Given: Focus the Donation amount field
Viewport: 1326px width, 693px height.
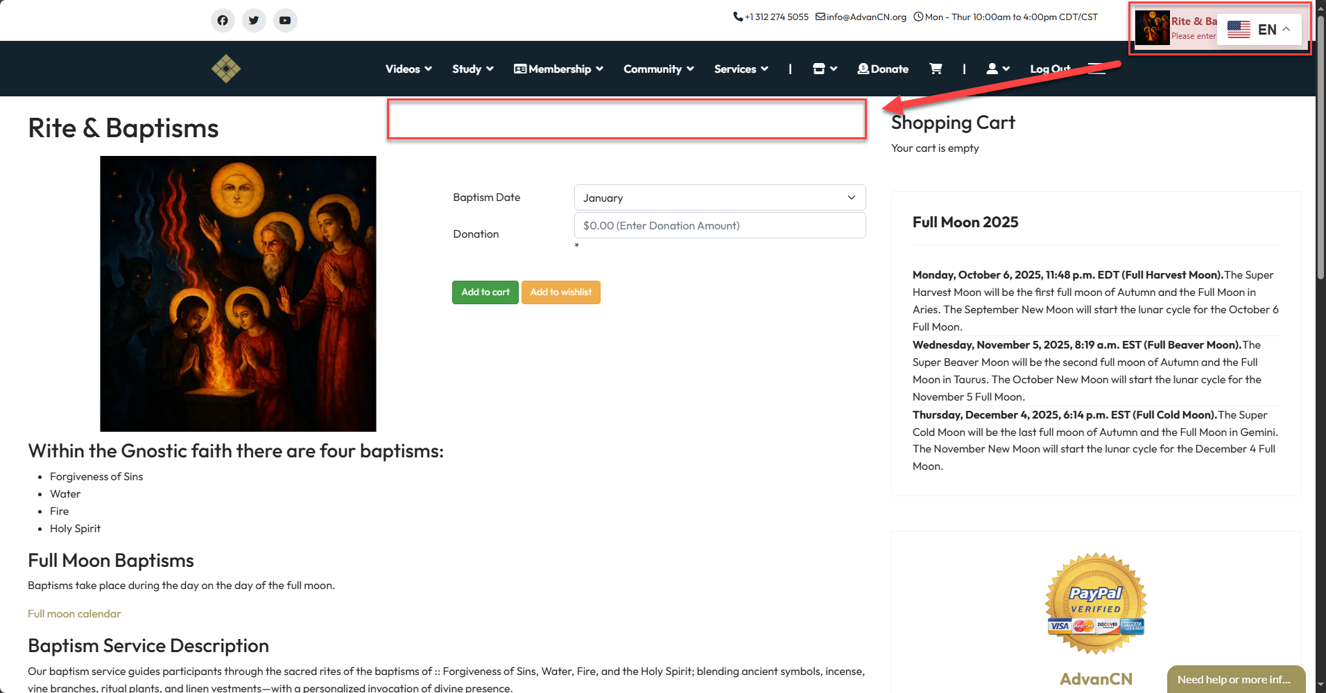Looking at the screenshot, I should (x=720, y=225).
